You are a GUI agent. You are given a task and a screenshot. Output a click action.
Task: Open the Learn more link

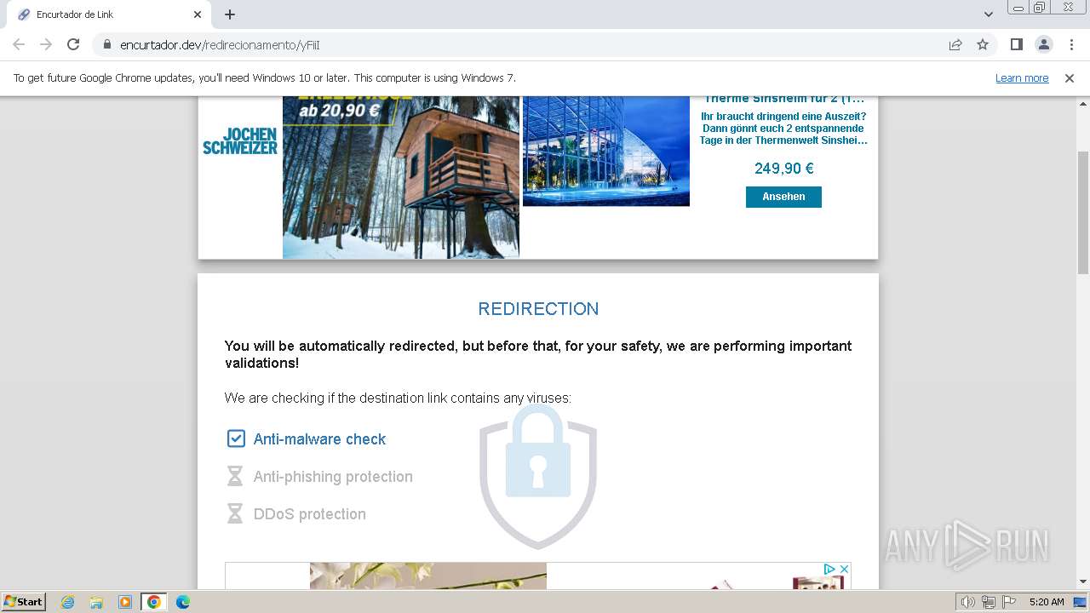pos(1022,78)
